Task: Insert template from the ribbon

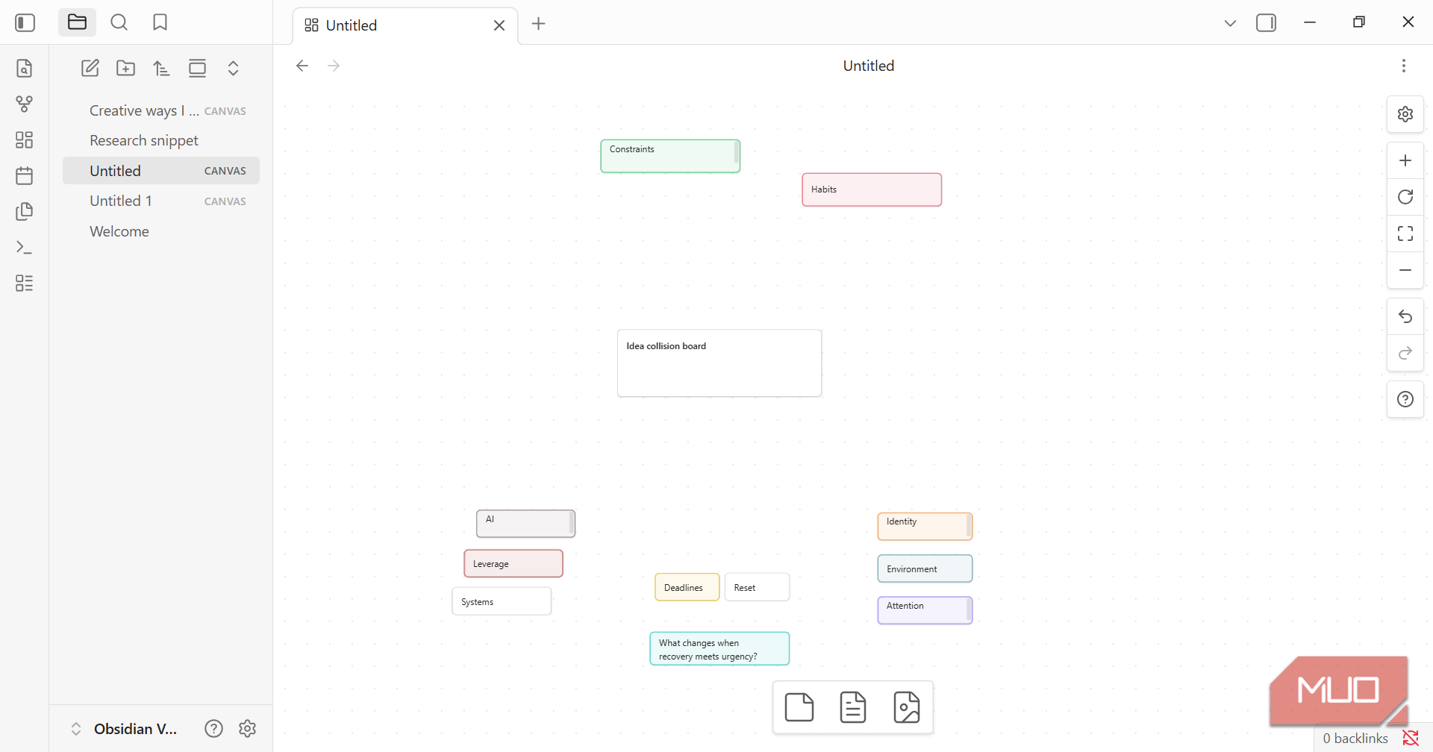Action: (x=24, y=211)
